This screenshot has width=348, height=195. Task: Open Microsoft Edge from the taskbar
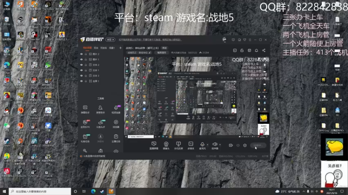coord(93,191)
